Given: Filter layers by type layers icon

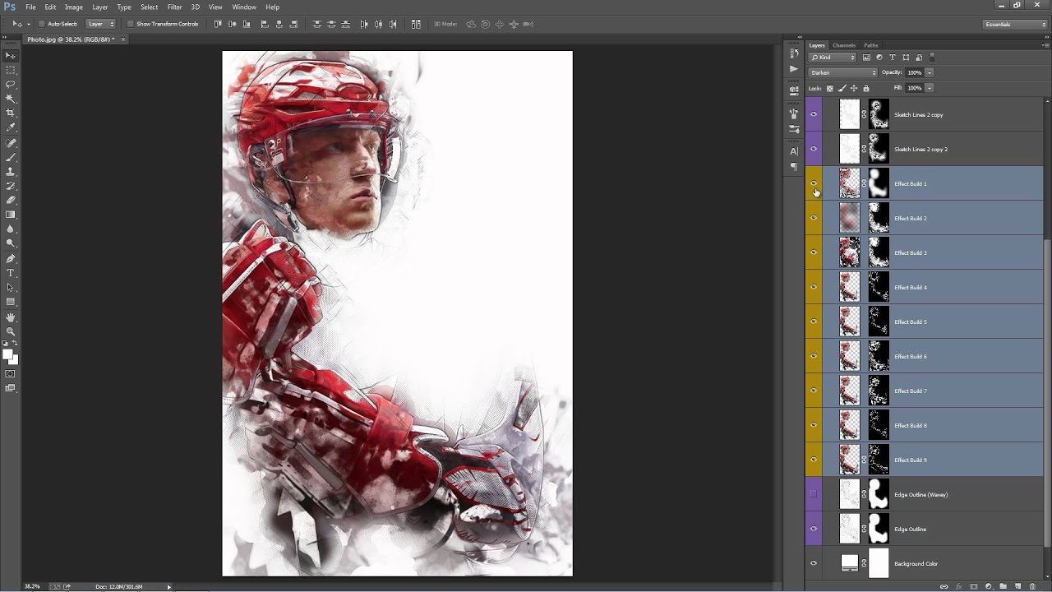Looking at the screenshot, I should [x=893, y=58].
